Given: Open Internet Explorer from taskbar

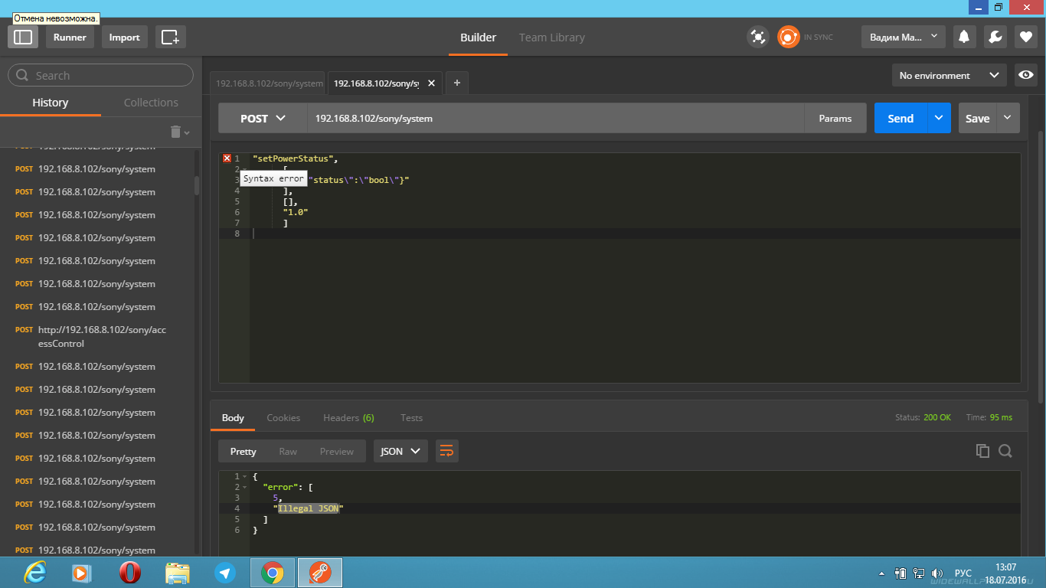Looking at the screenshot, I should pos(35,573).
